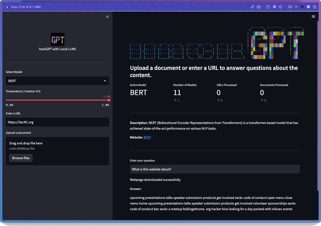The image size is (321, 226).
Task: Click the Browse files button
Action: pos(21,158)
